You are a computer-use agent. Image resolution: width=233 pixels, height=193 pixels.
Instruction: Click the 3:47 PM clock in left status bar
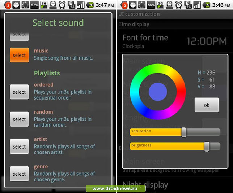[x=105, y=5]
